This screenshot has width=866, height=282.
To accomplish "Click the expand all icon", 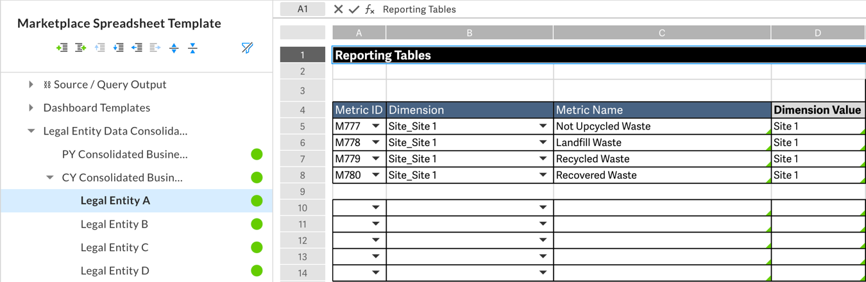I will click(x=174, y=48).
